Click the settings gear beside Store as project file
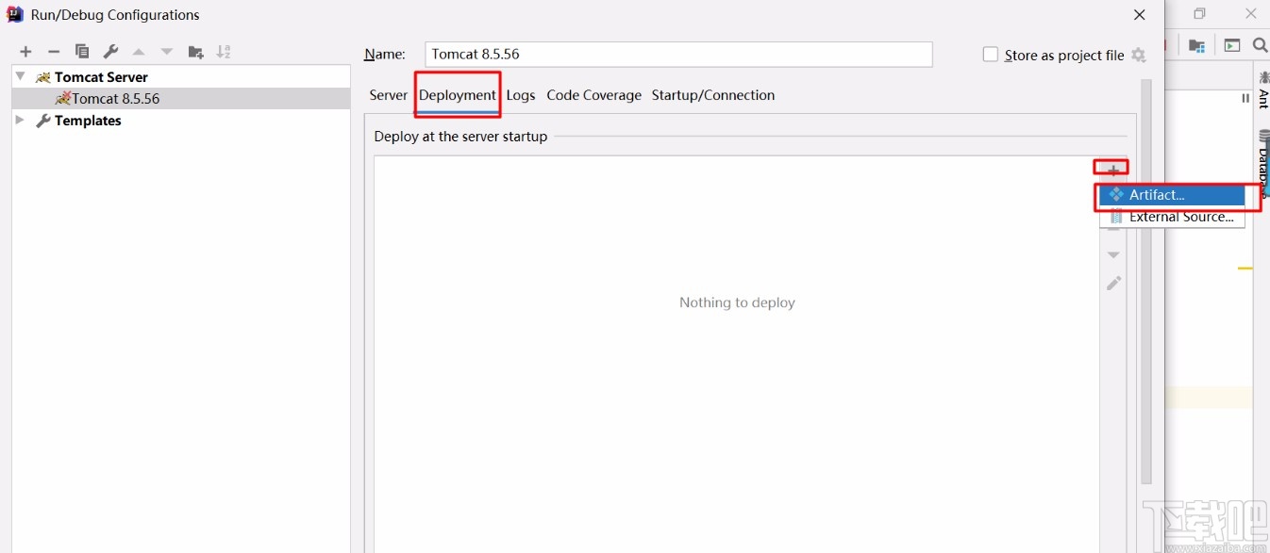The width and height of the screenshot is (1270, 553). 1139,56
